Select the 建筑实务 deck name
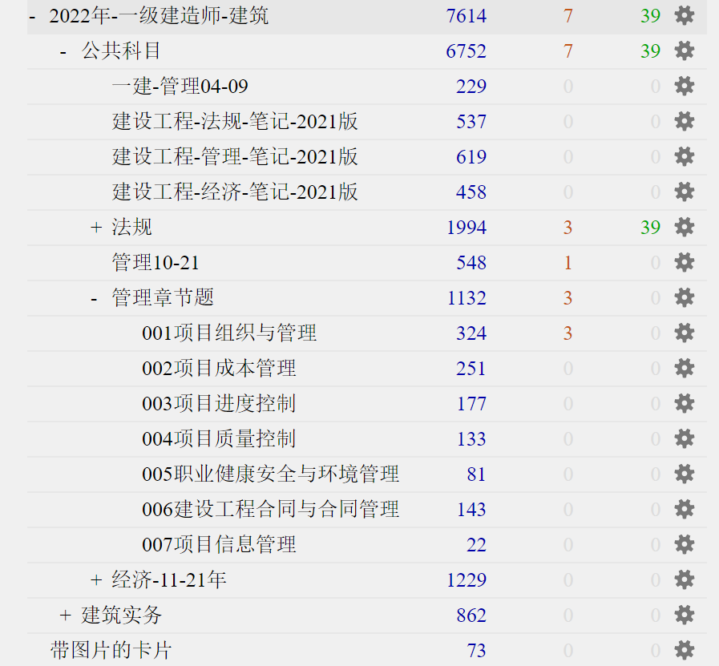Screen dimensions: 719x666 [x=122, y=616]
